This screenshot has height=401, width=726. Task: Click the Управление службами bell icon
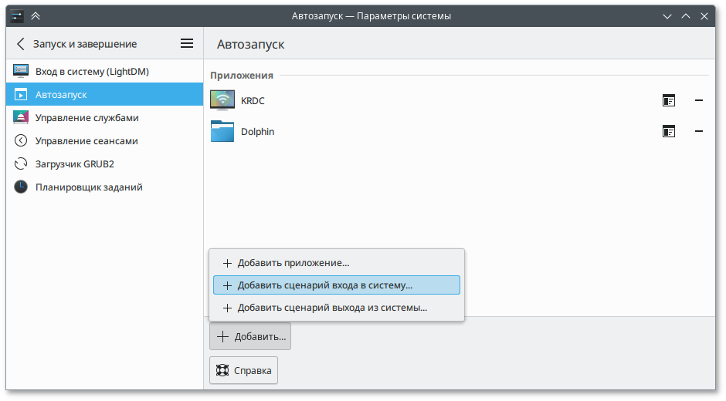coord(21,117)
